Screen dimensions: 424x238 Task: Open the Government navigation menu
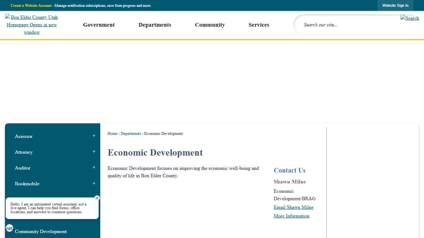click(99, 25)
